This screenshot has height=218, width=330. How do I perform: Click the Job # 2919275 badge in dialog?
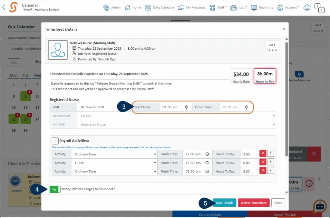[x=272, y=47]
